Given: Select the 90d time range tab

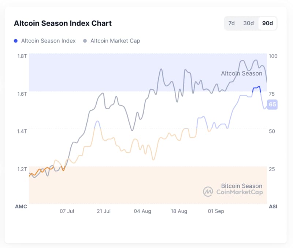Looking at the screenshot, I should coord(267,23).
